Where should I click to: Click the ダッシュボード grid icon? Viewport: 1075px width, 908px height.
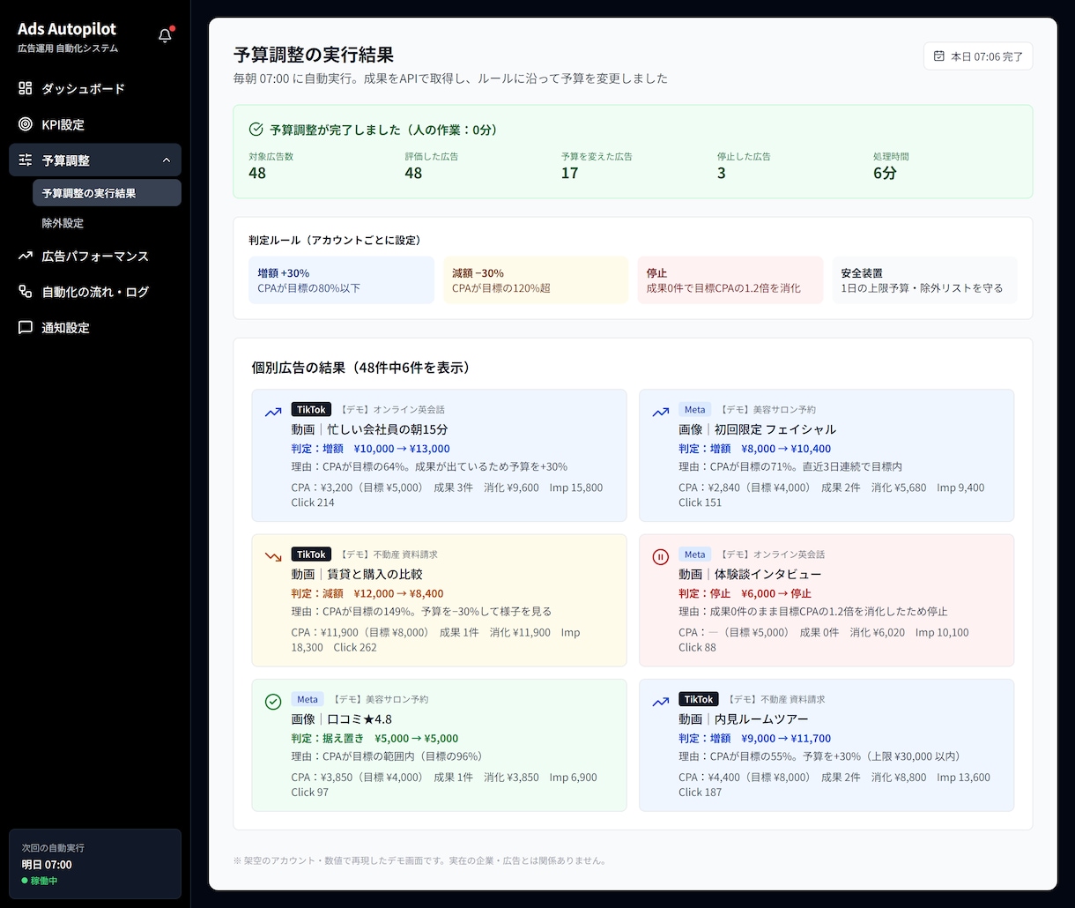(26, 88)
